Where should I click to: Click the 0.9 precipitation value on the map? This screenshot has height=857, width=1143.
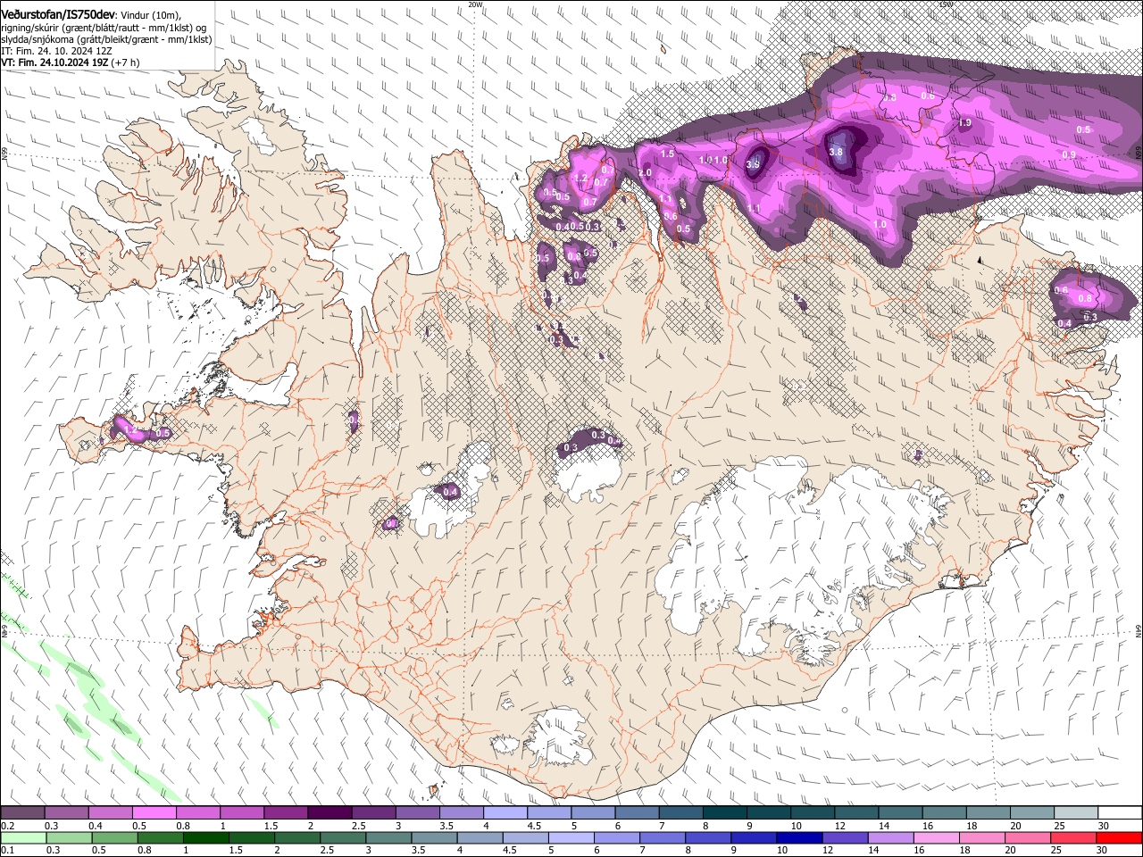[x=1069, y=155]
